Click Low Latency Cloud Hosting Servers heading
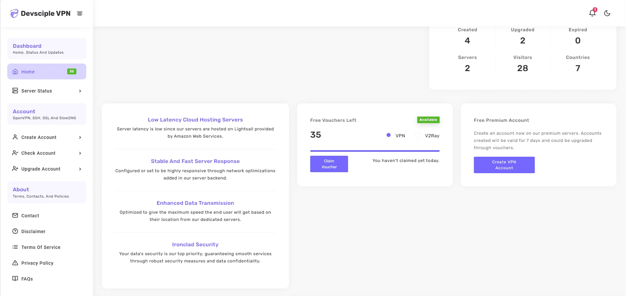The image size is (626, 296). coord(195,120)
